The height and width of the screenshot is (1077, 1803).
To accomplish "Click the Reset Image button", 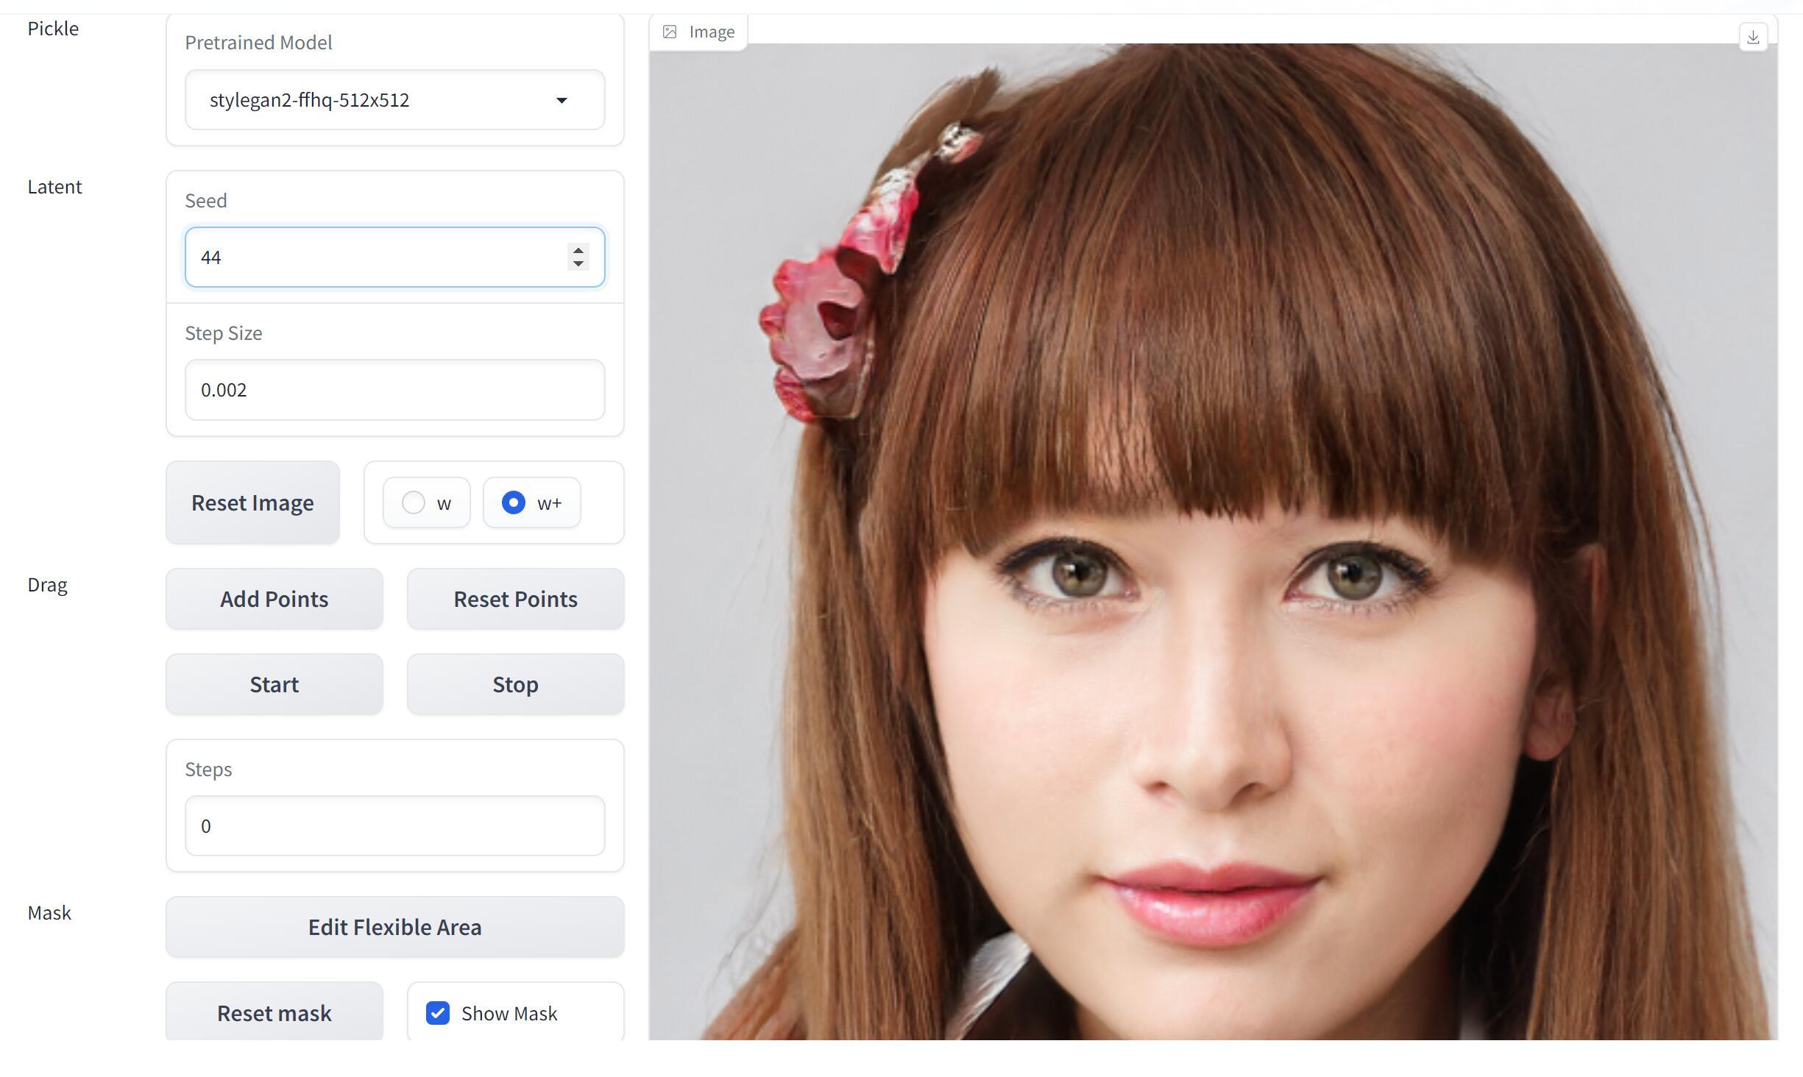I will pyautogui.click(x=252, y=502).
